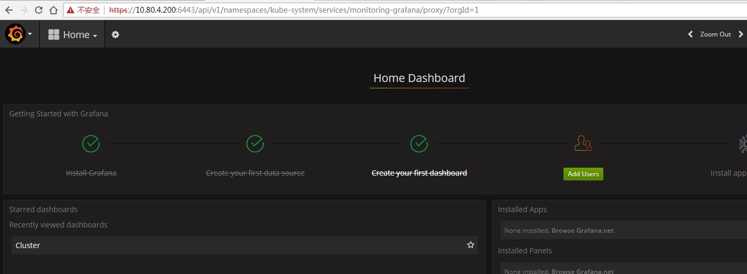Open the Grafana logo main menu
Screen dimensions: 747x274
pos(15,34)
